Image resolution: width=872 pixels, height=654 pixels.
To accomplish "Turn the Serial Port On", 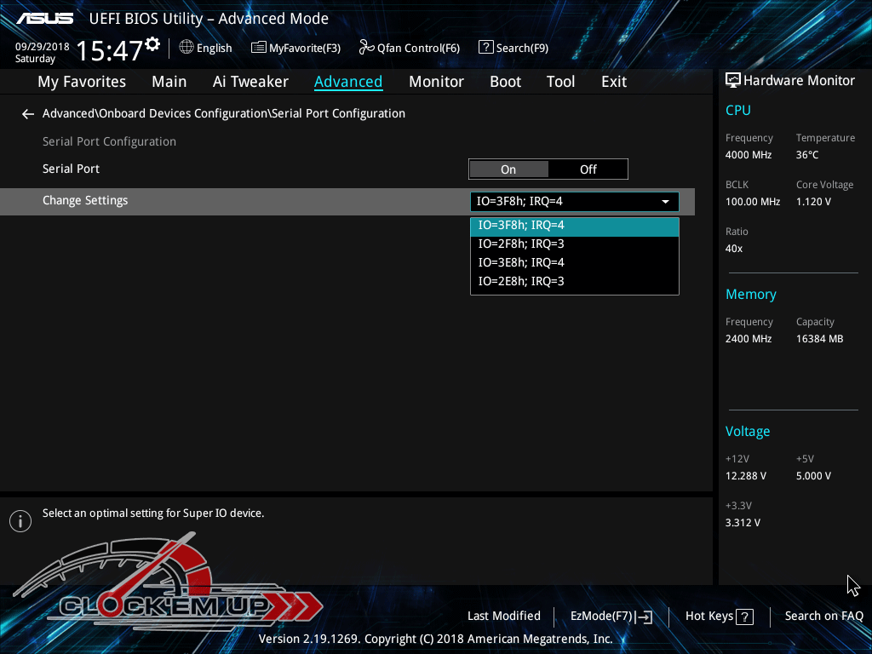I will (508, 169).
